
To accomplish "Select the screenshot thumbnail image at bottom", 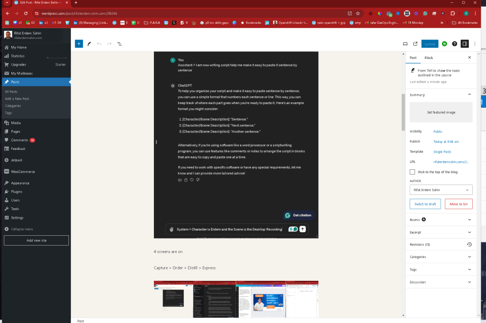I will coord(236,299).
